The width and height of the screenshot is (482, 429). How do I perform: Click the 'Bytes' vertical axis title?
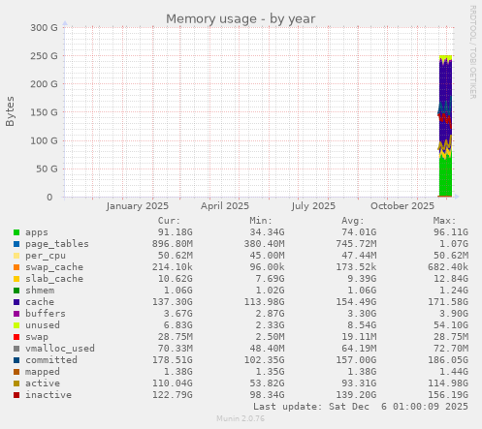[x=10, y=111]
